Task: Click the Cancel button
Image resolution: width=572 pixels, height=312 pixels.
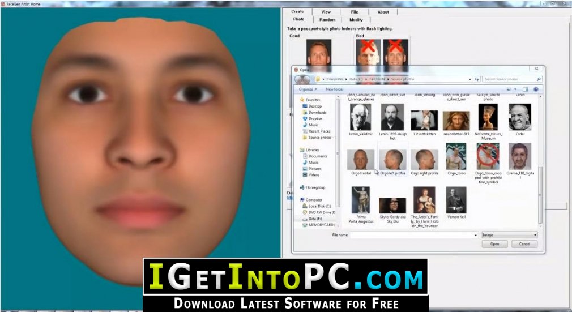Action: coord(524,244)
